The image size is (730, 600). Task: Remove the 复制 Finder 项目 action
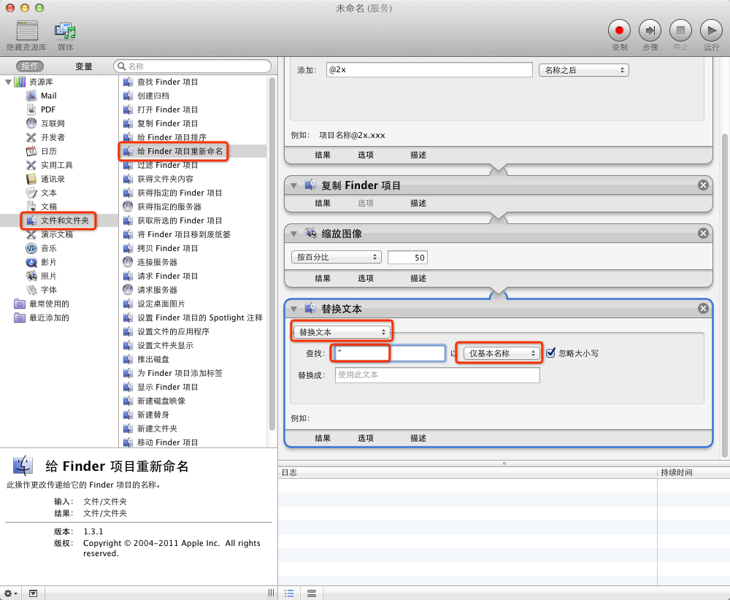(703, 185)
